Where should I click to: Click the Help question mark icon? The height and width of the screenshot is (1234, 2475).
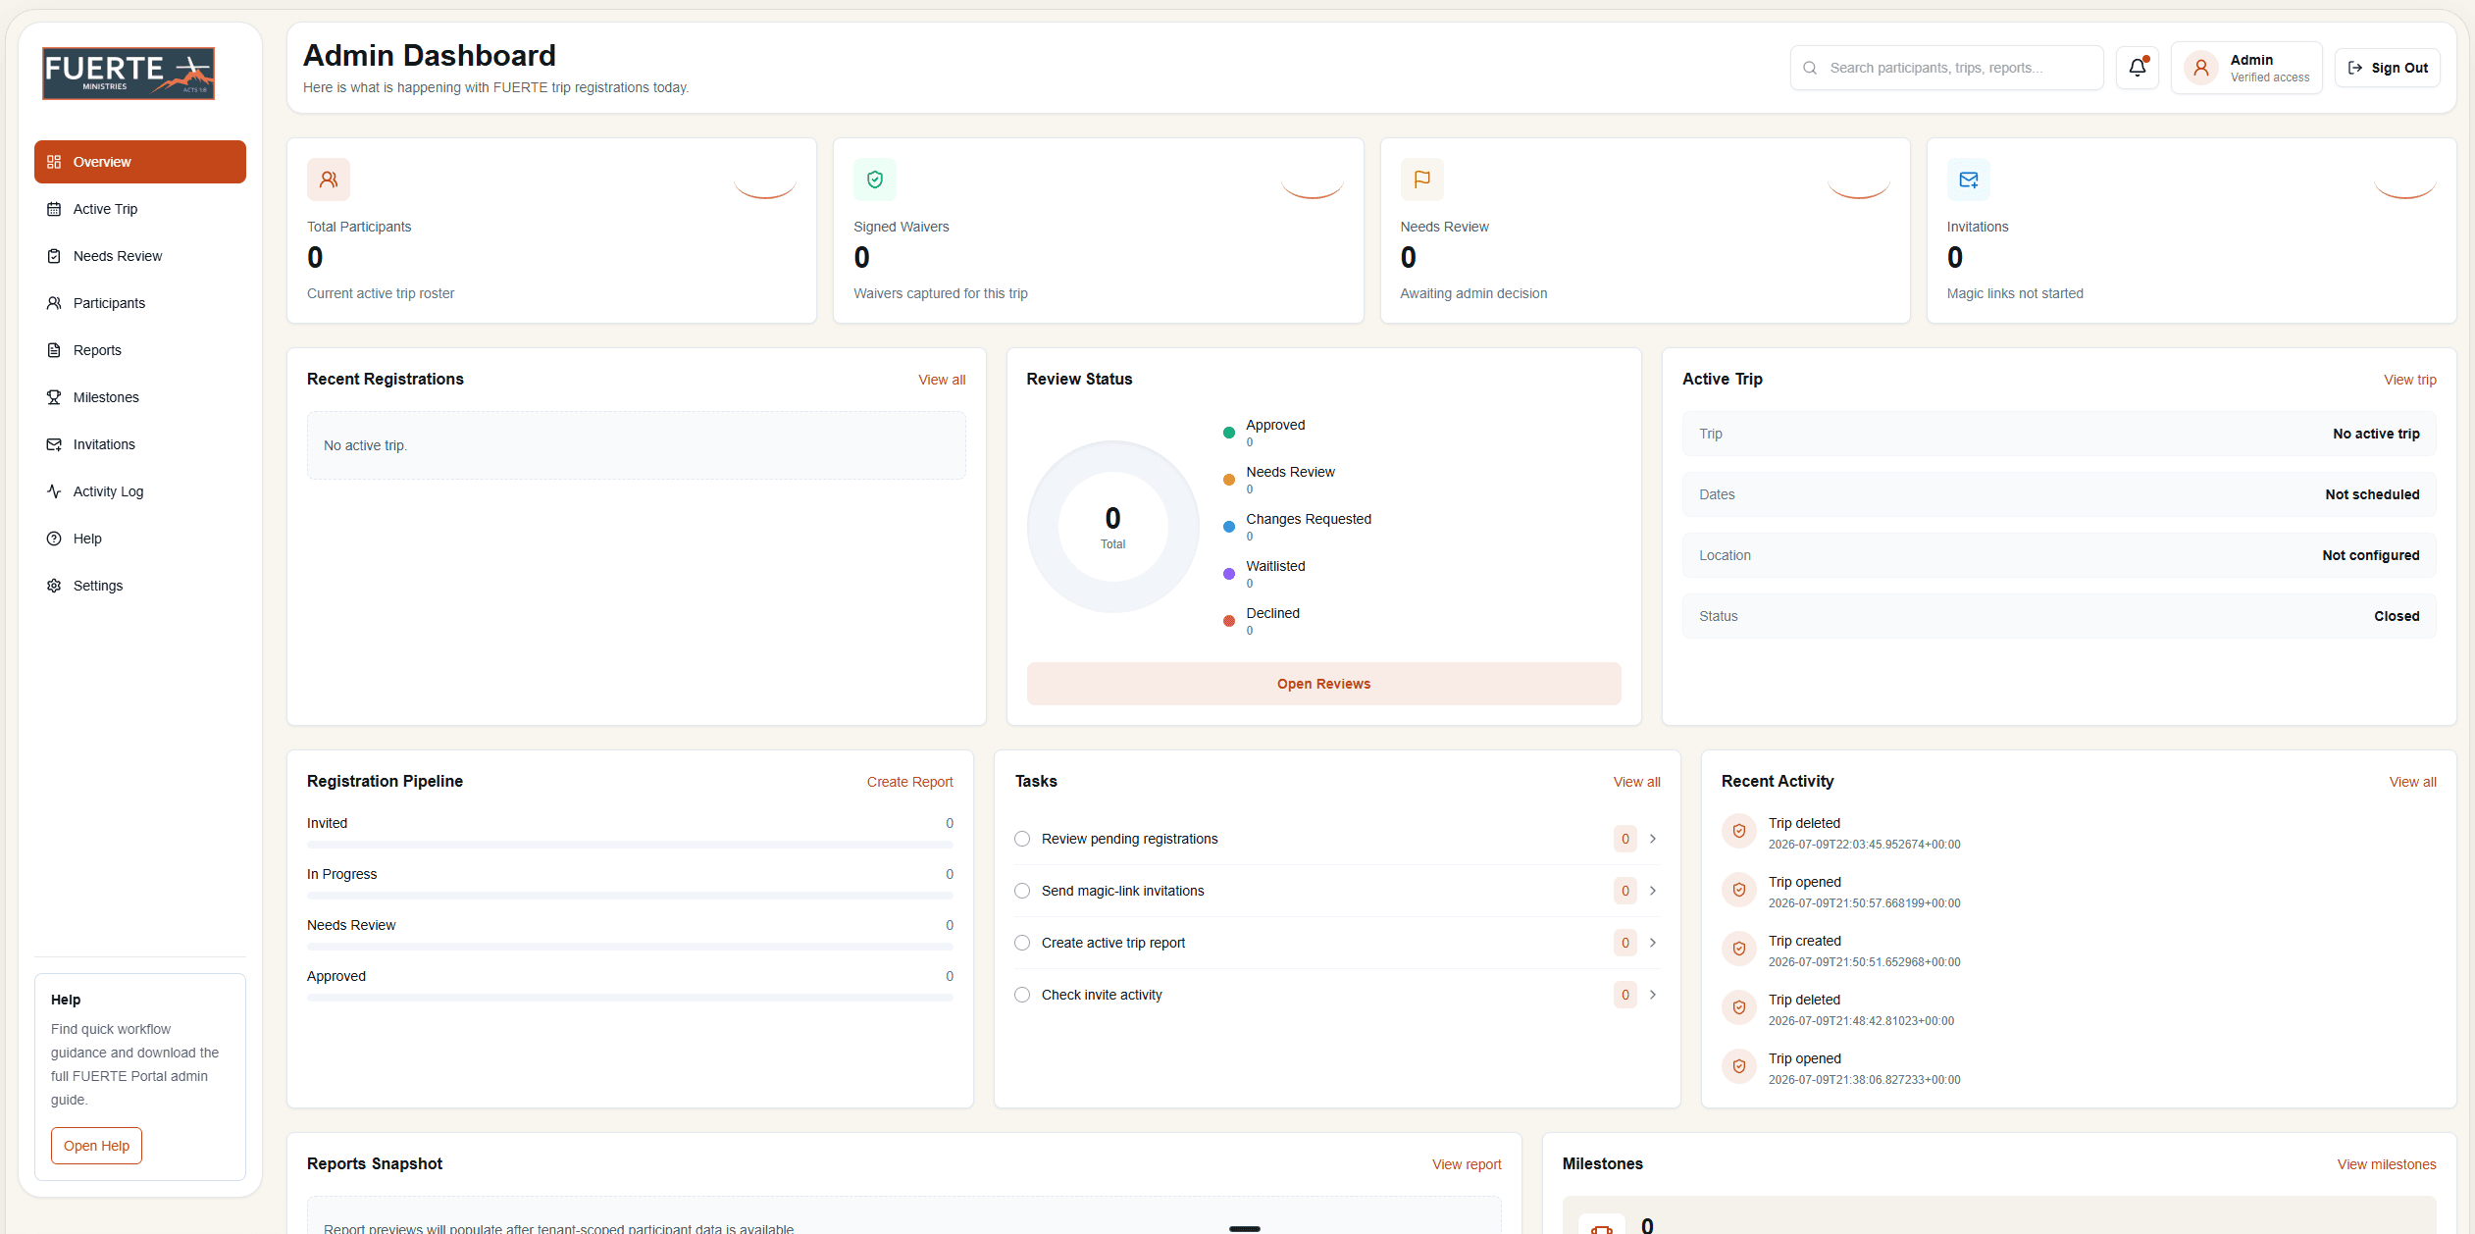pyautogui.click(x=54, y=539)
